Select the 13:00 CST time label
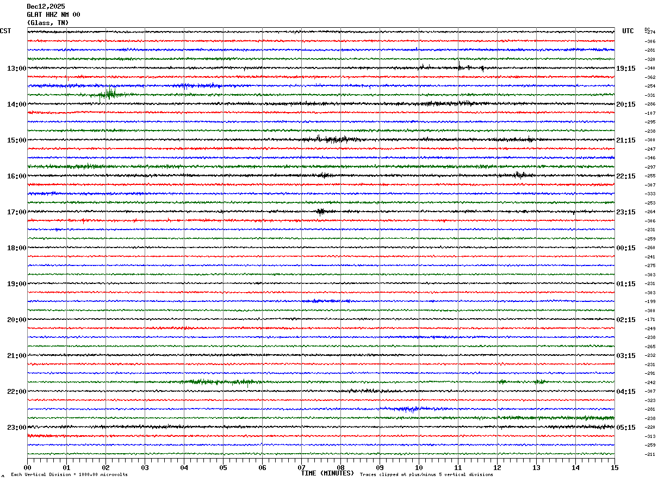The width and height of the screenshot is (658, 482). [x=16, y=69]
